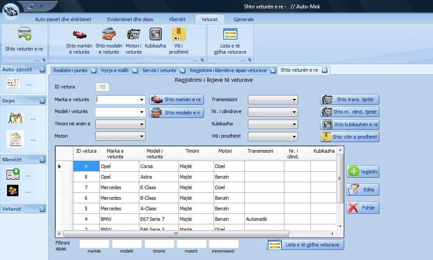The height and width of the screenshot is (260, 433).
Task: Click the add client card icon in Klientët panel
Action: tap(13, 174)
